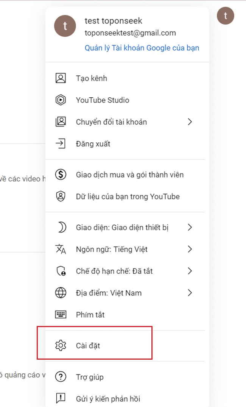This screenshot has width=246, height=407.
Task: Click the globe icon next to Địa điểm
Action: point(61,293)
